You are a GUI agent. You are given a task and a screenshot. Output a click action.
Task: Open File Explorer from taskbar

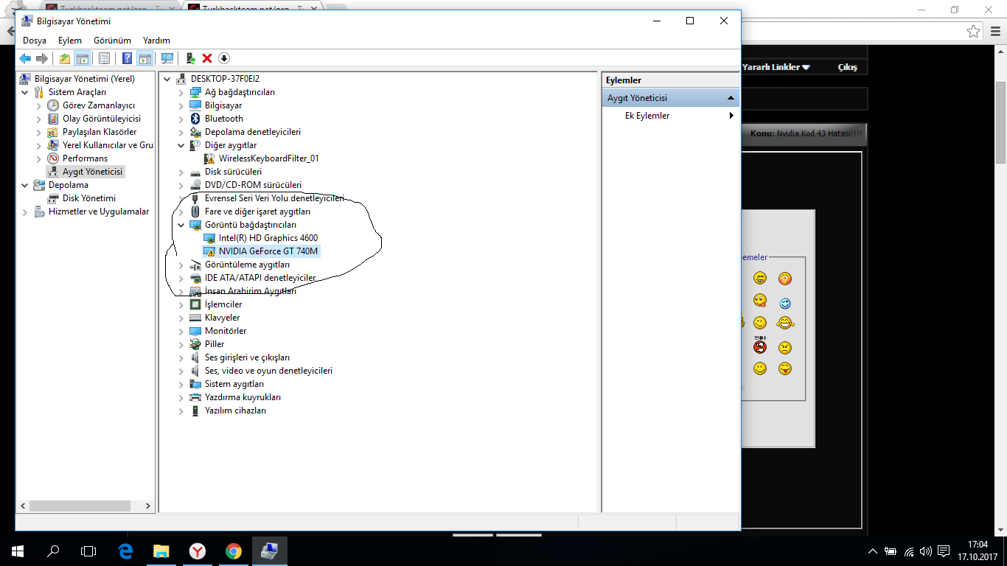click(161, 551)
